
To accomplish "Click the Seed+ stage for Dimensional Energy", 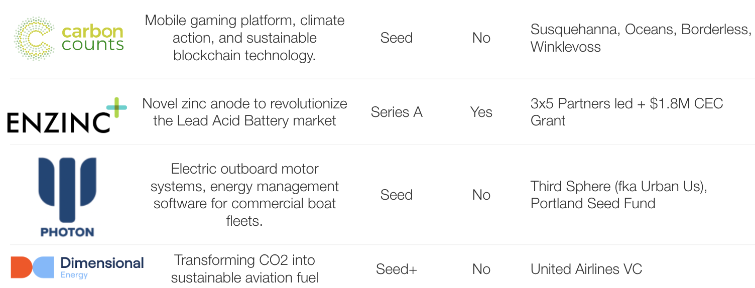I will (397, 269).
